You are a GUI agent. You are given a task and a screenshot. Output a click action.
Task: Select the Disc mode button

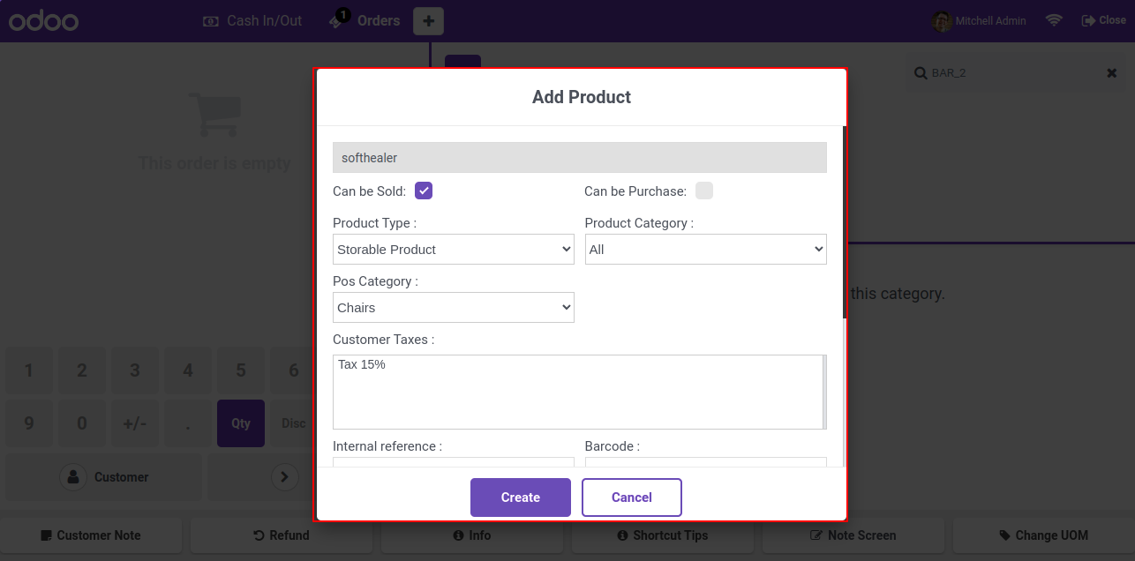(294, 423)
